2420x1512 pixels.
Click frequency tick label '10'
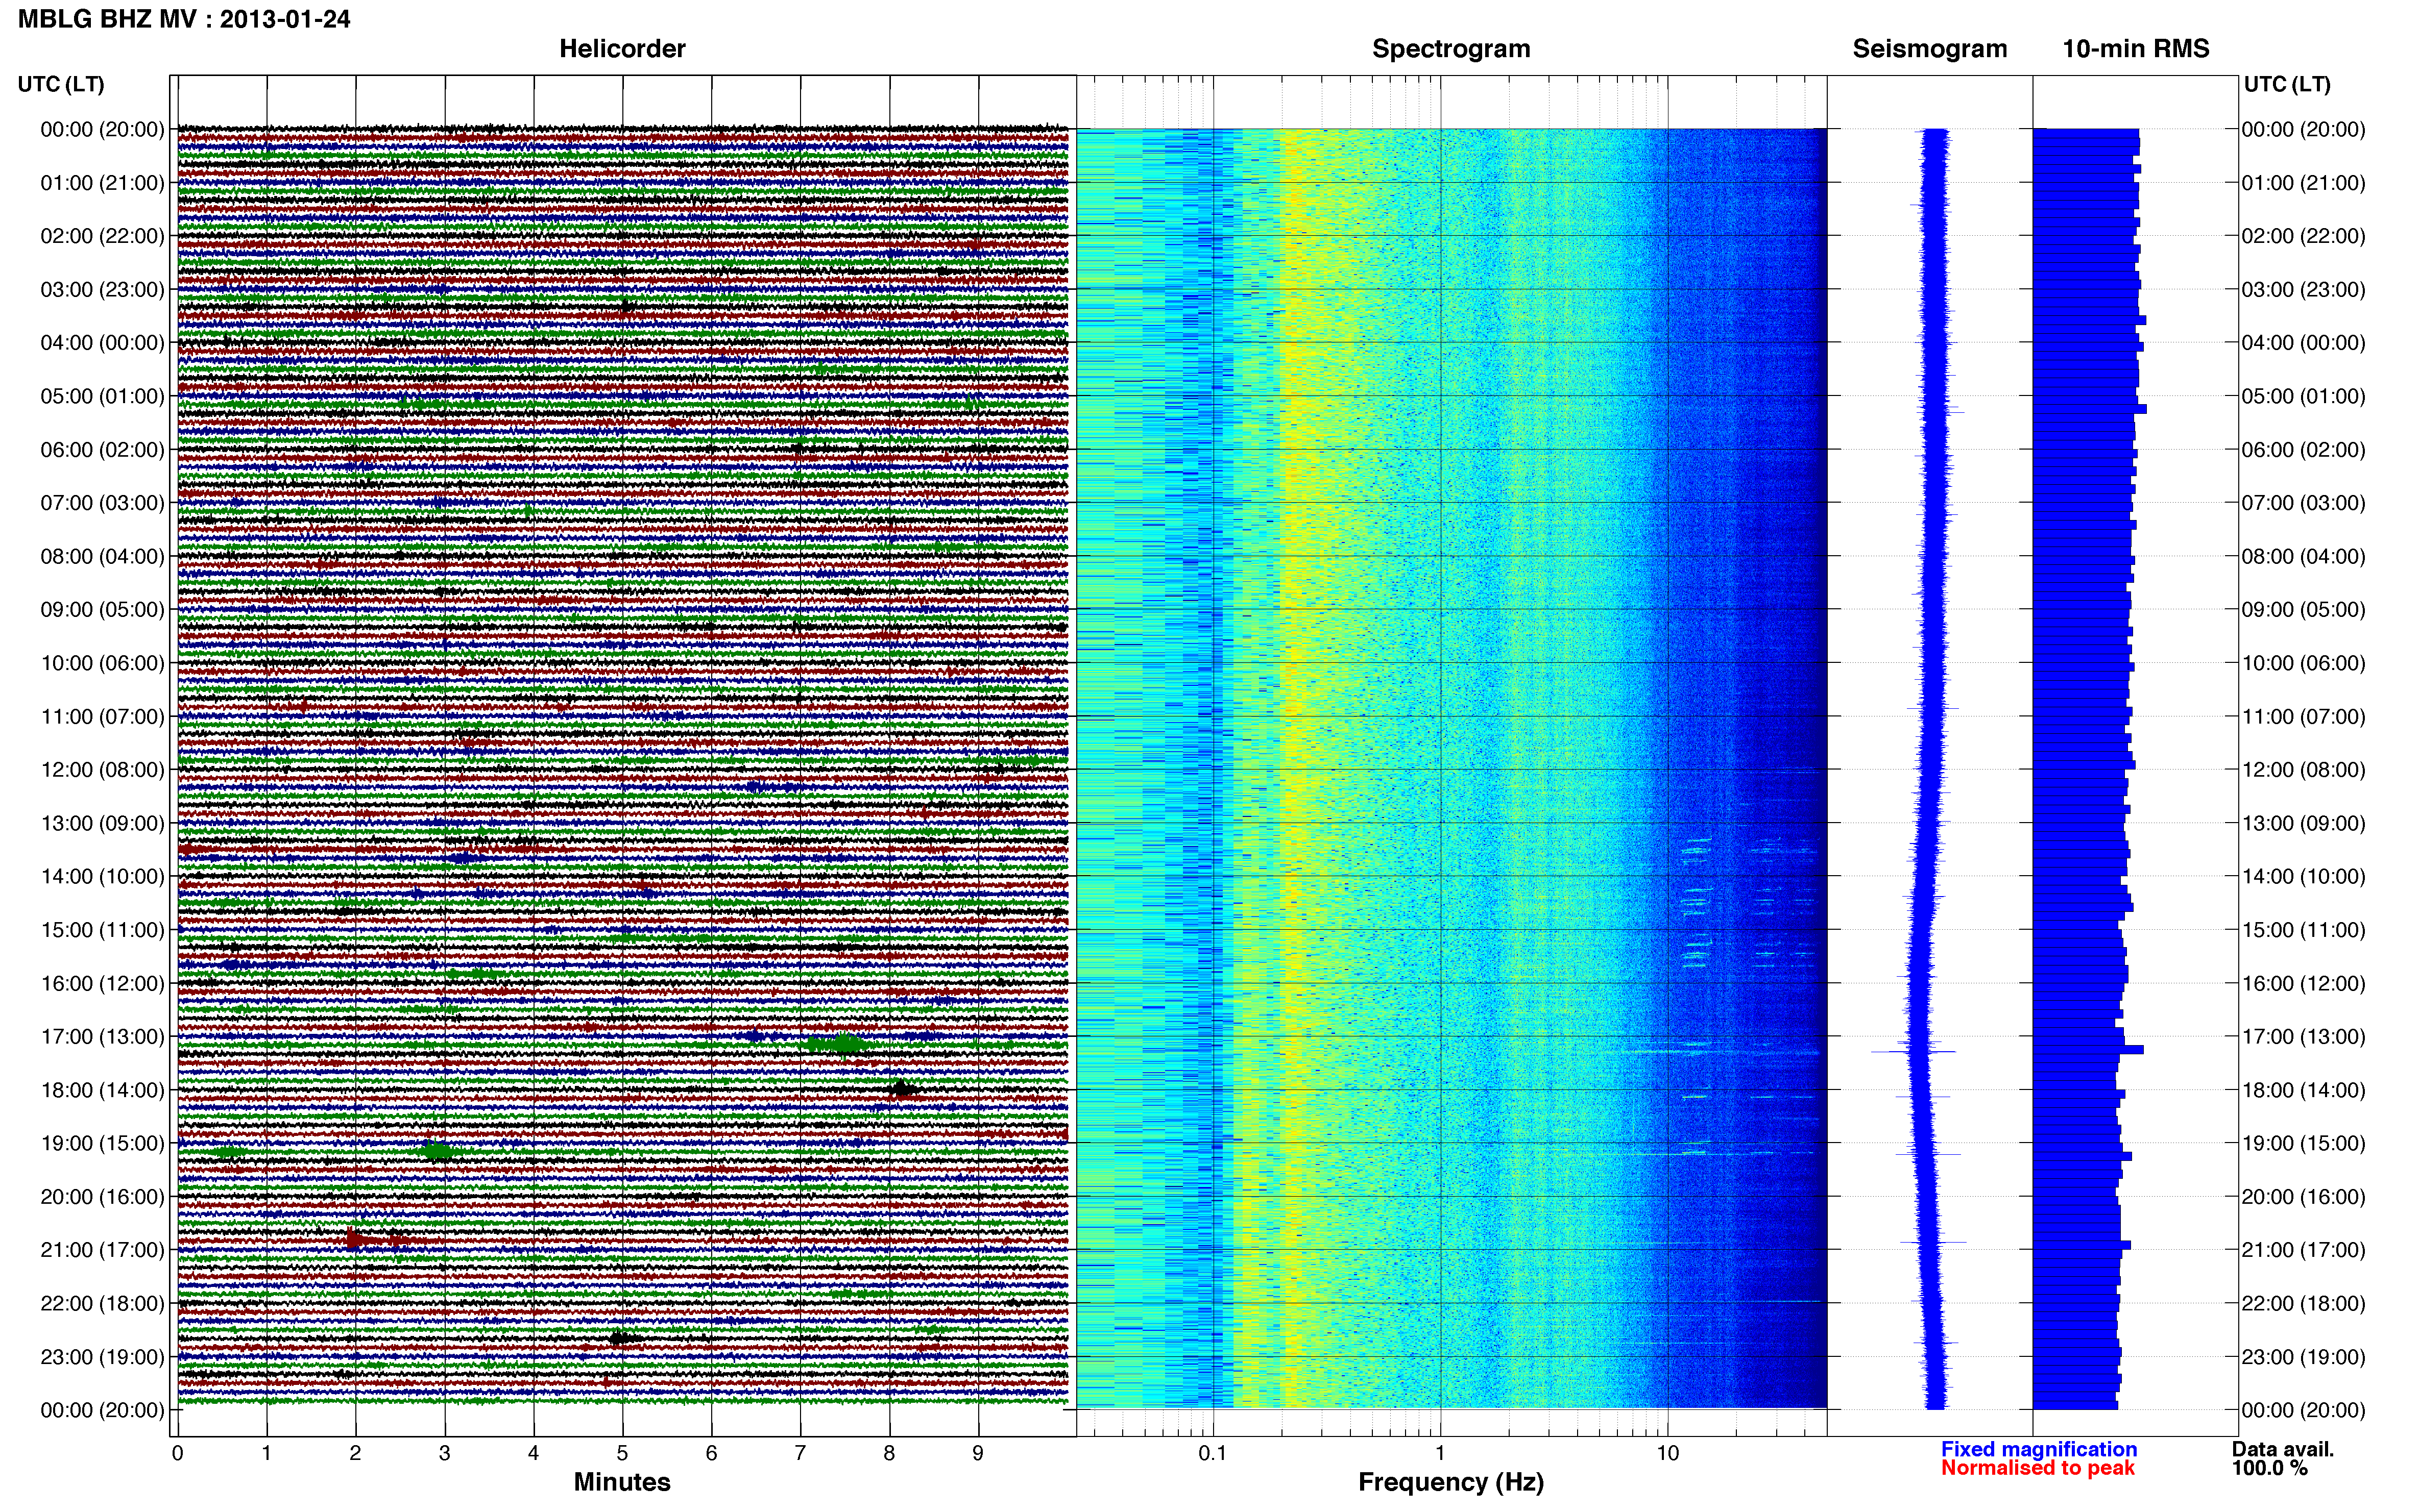pyautogui.click(x=1667, y=1453)
